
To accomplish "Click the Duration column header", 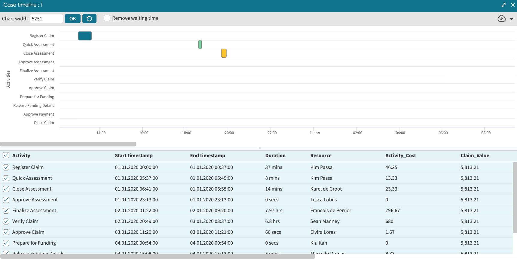I will [x=275, y=155].
